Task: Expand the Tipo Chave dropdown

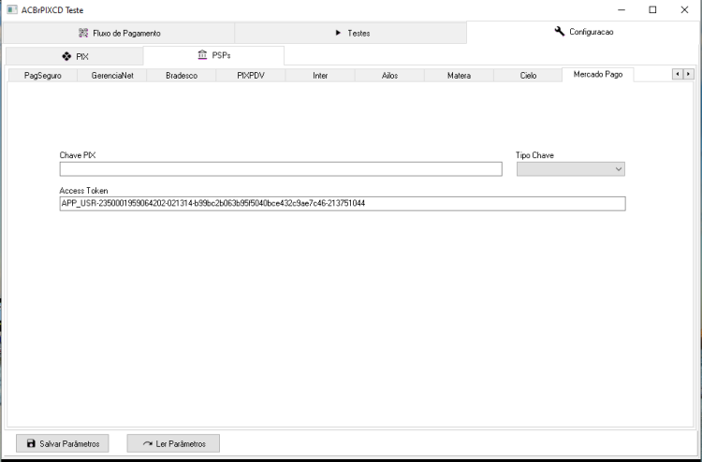Action: [x=571, y=169]
